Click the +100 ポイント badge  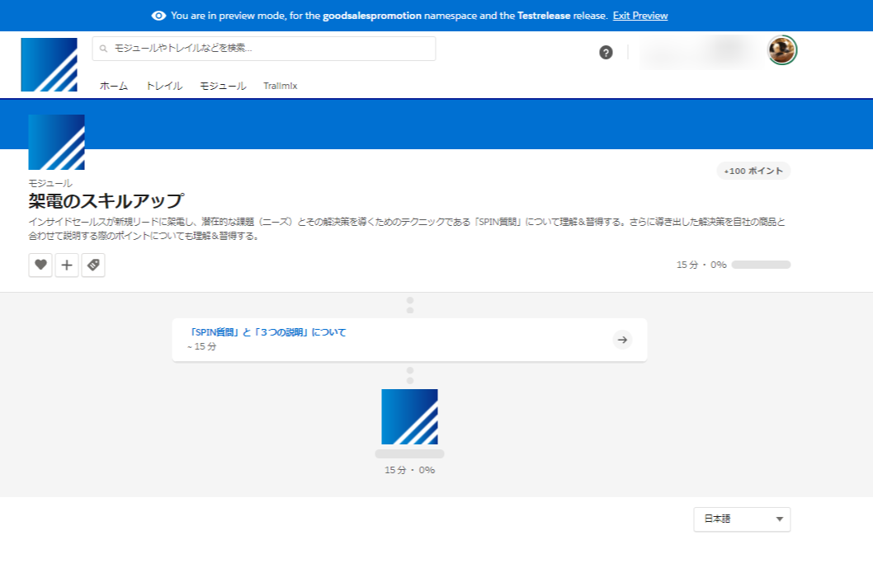coord(753,171)
